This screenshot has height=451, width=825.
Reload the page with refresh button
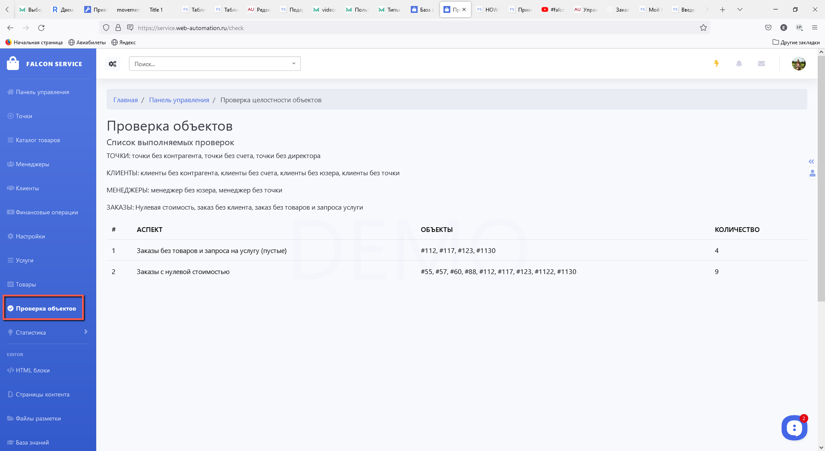[41, 28]
